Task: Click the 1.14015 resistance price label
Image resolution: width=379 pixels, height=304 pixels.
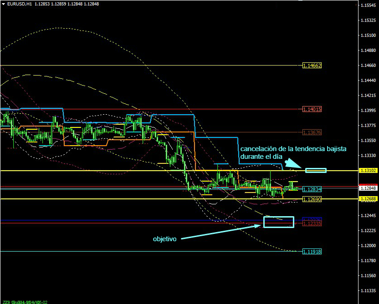Action: [312, 109]
